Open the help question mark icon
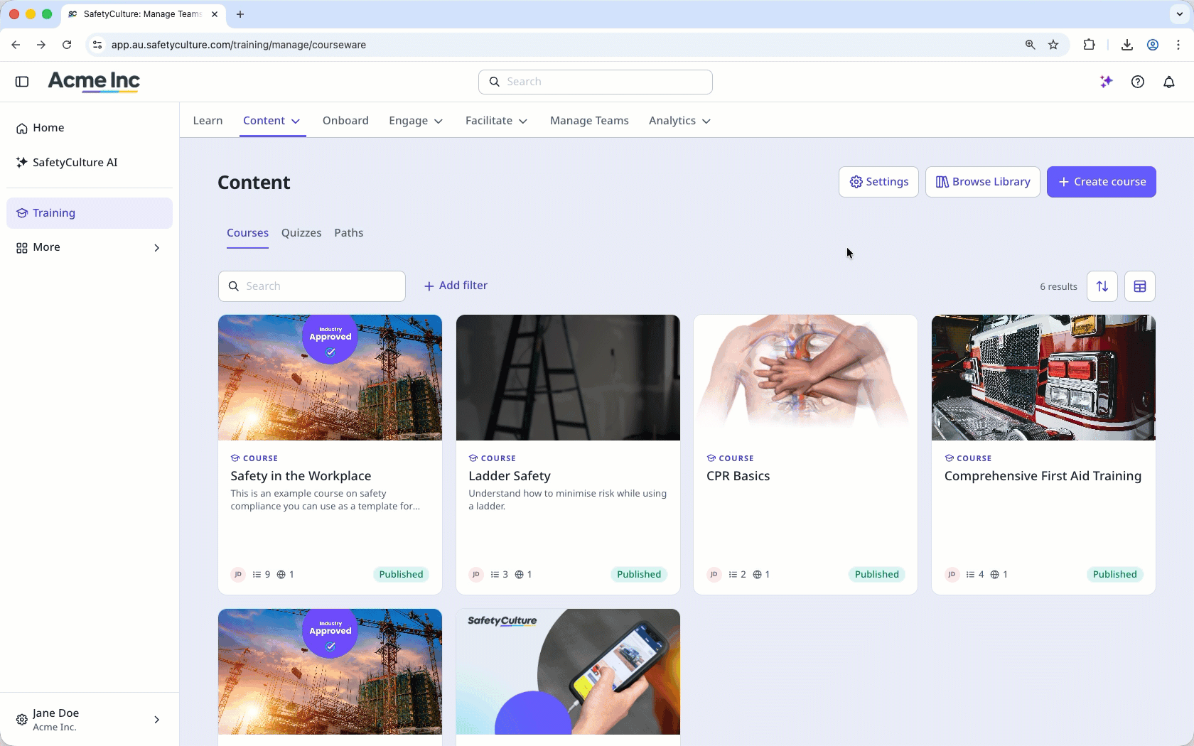Image resolution: width=1194 pixels, height=746 pixels. pyautogui.click(x=1138, y=82)
